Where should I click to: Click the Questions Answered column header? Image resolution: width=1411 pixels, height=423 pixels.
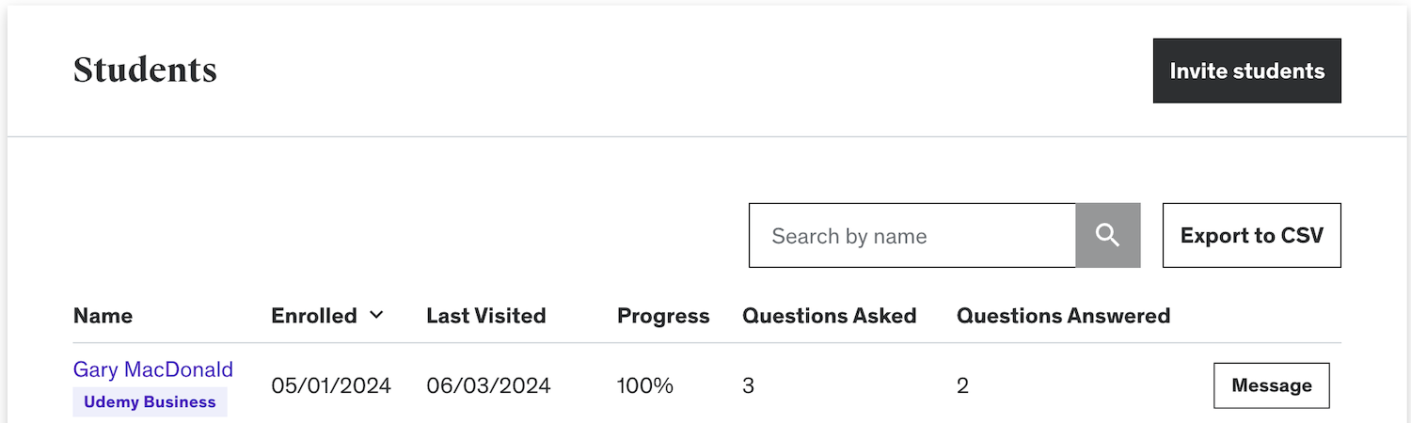(x=1063, y=316)
